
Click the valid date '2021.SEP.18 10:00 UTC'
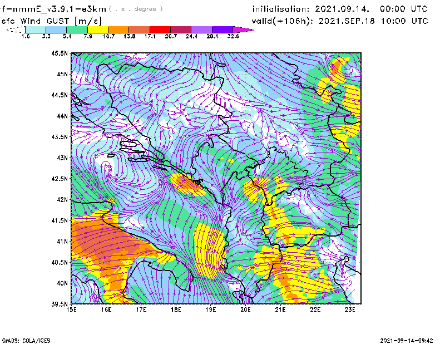tap(373, 21)
